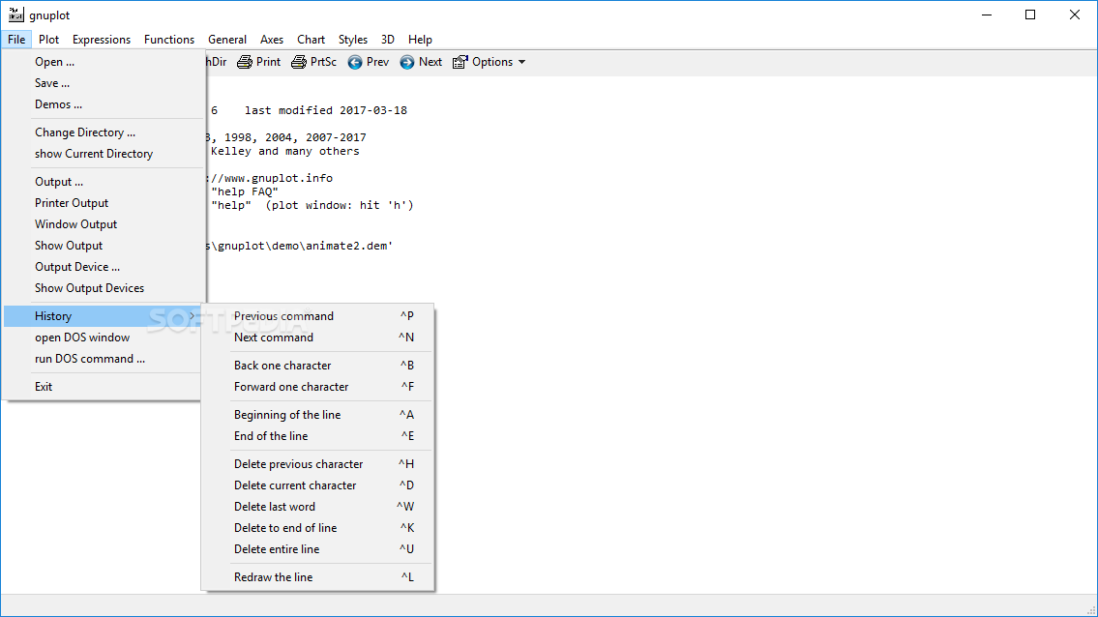Screen dimensions: 1098x617
Task: Open the Expressions menu
Action: (102, 40)
